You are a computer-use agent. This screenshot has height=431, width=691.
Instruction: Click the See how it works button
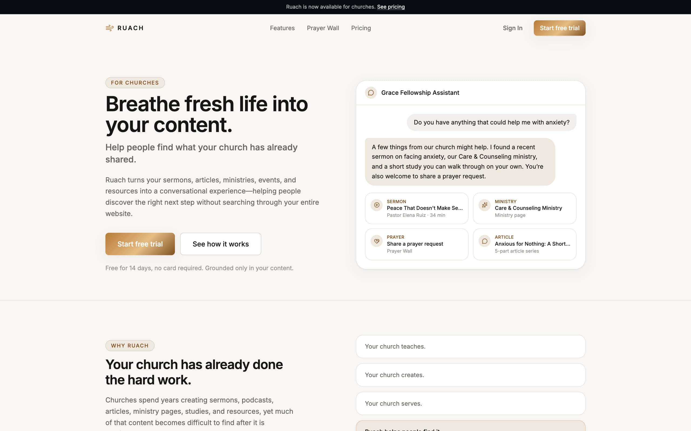(221, 244)
